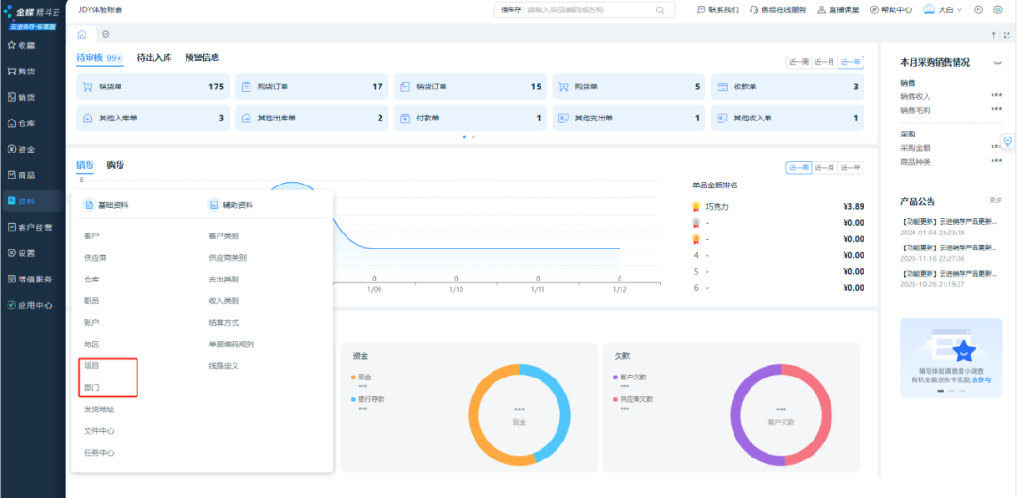Click the fullscreen expand icon
The width and height of the screenshot is (1017, 498).
point(1007,35)
